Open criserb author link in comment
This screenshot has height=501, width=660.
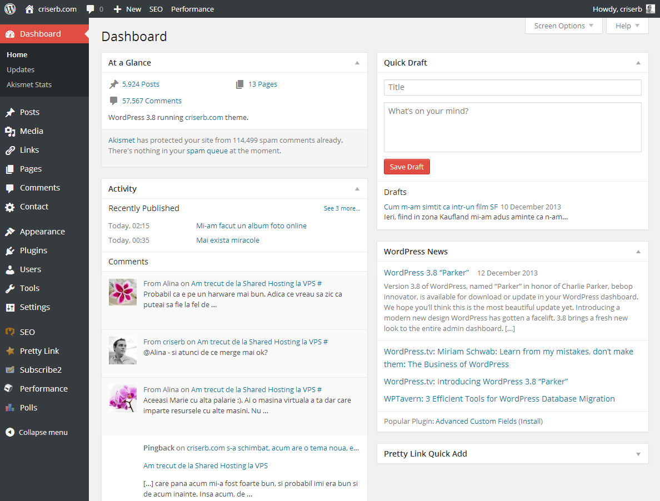(x=174, y=342)
